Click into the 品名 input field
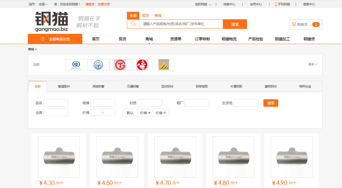This screenshot has width=342, height=188. click(x=56, y=103)
